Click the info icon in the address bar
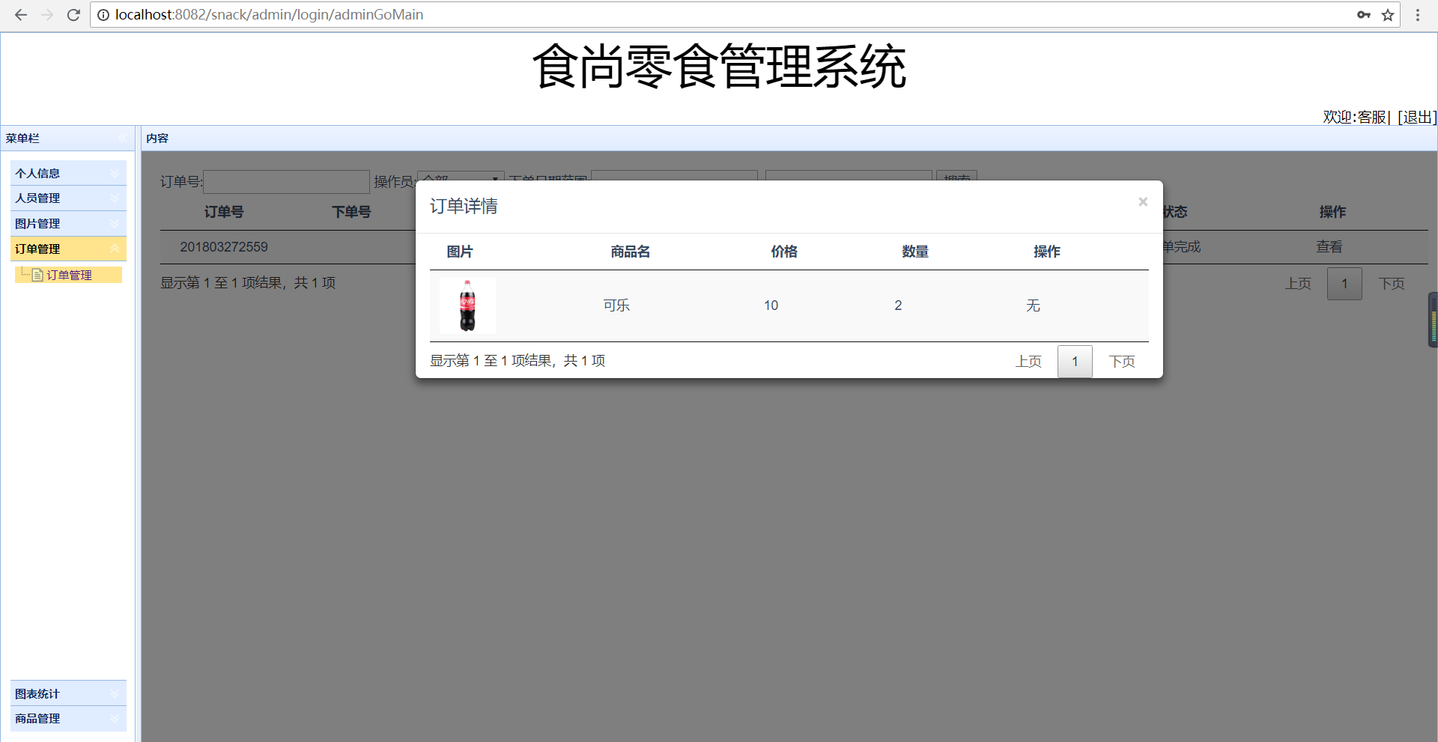Screen dimensions: 1438x742 pos(103,14)
